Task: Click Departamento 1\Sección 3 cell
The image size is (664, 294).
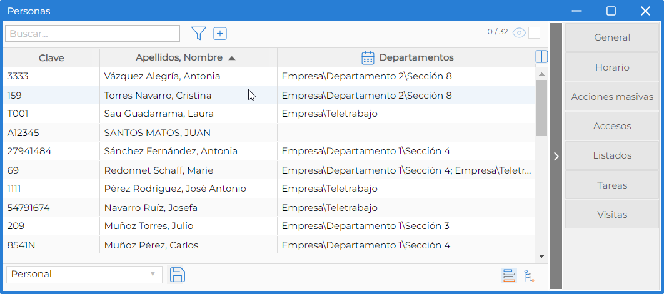Action: [x=406, y=226]
